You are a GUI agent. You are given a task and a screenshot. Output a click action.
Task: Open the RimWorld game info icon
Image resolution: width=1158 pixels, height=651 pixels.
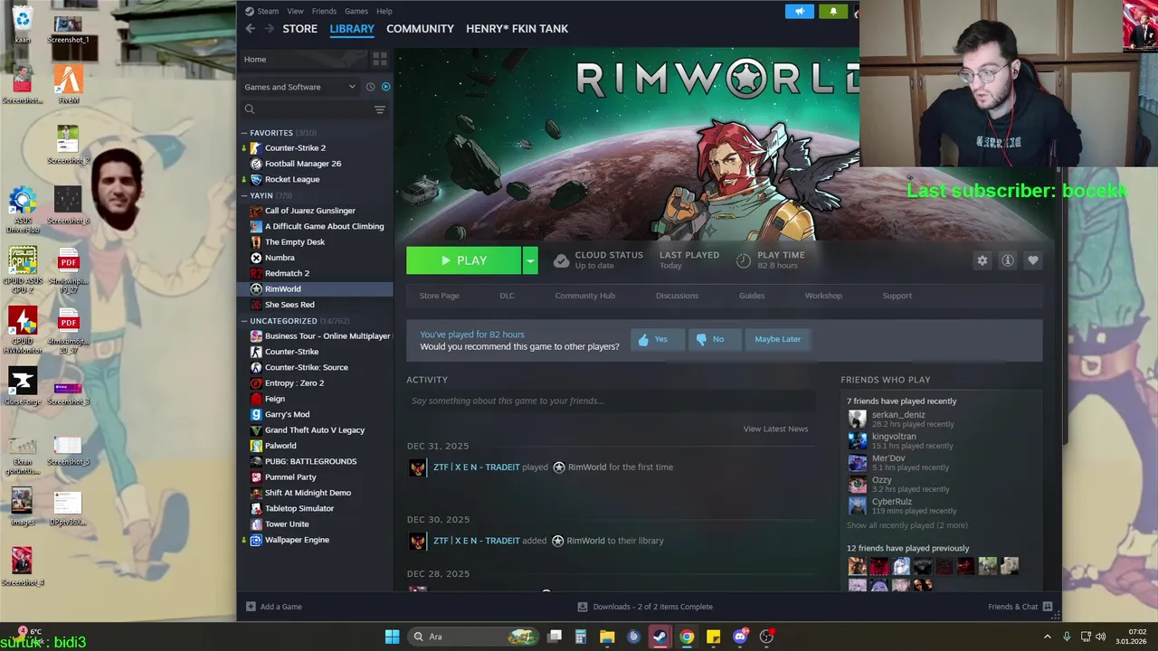point(1008,260)
